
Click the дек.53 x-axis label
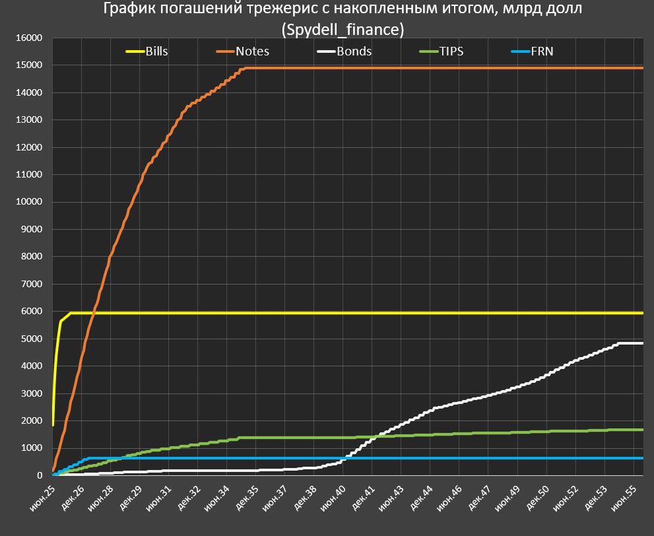[x=595, y=498]
